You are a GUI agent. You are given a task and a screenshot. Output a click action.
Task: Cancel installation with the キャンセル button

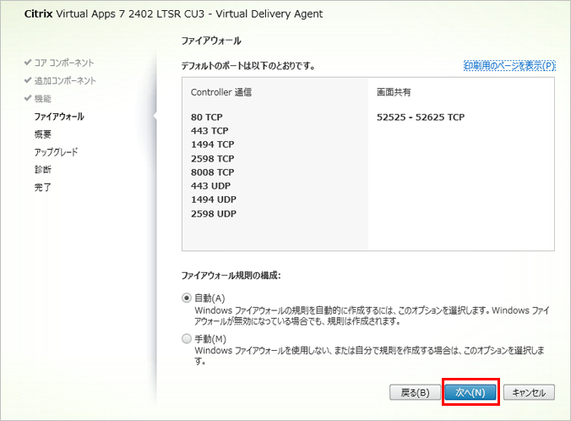click(x=529, y=392)
